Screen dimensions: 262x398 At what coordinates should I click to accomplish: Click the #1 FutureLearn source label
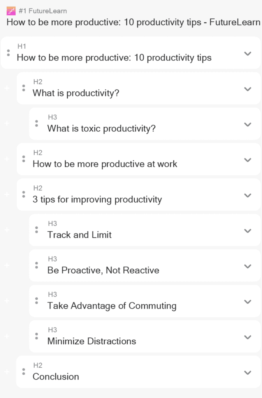43,11
